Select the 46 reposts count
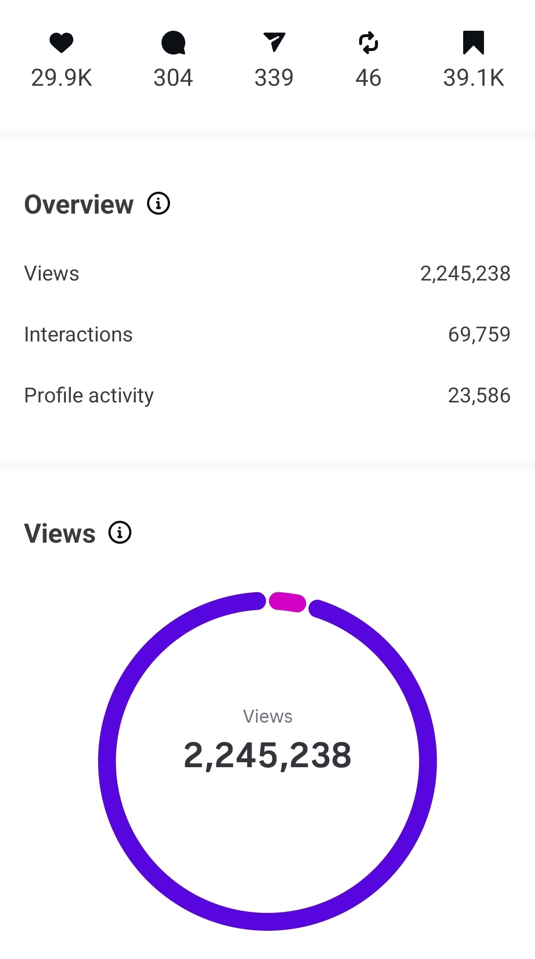 point(369,78)
